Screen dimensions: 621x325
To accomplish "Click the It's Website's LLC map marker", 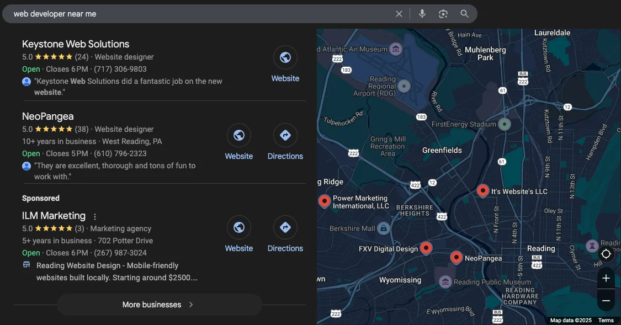I will coord(482,190).
